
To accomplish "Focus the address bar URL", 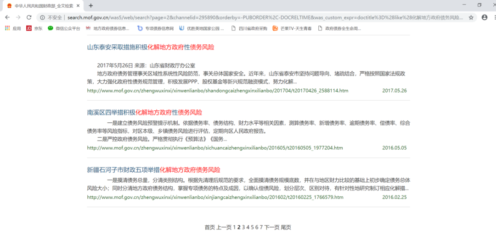I will click(x=265, y=17).
